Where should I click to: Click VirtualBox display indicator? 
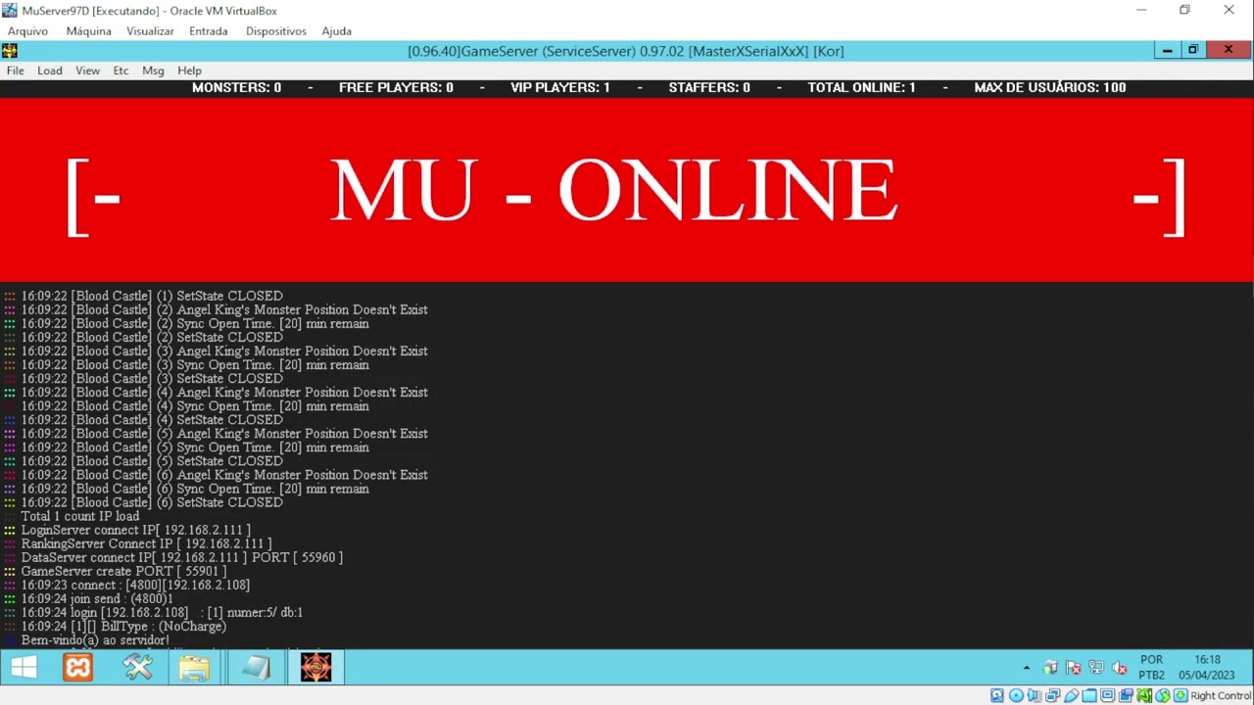[x=1108, y=695]
